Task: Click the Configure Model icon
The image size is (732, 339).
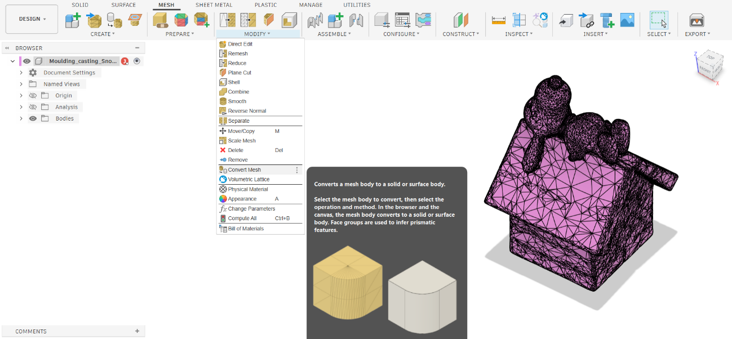Action: pyautogui.click(x=382, y=20)
